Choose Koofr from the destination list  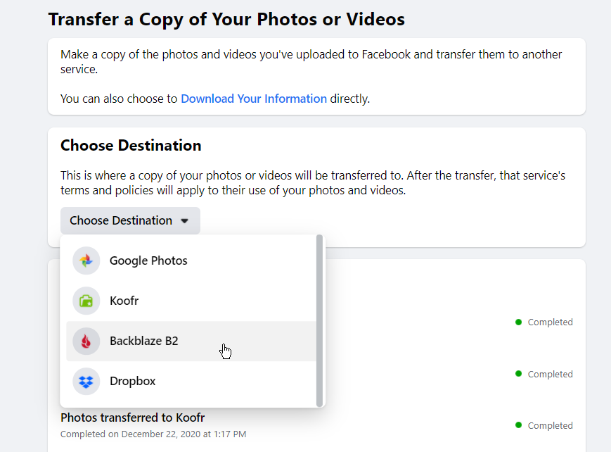coord(191,301)
